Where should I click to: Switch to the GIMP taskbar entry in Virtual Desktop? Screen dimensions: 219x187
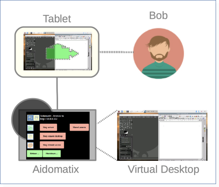tap(136, 111)
